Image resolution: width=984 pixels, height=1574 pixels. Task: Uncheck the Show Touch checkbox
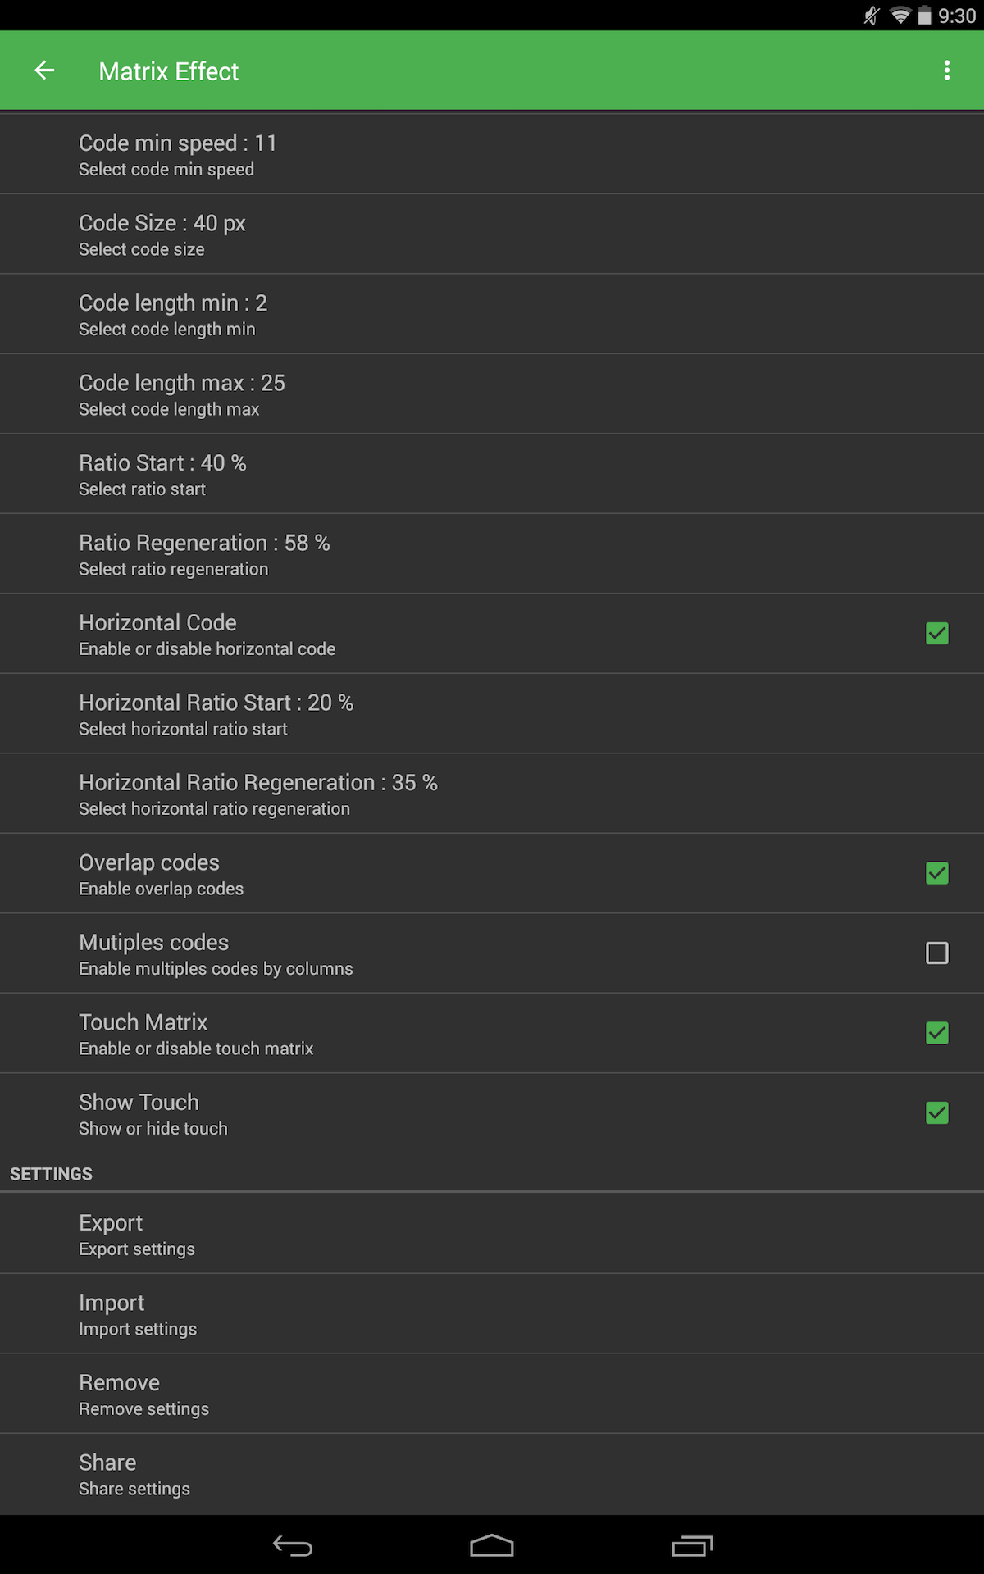[937, 1112]
